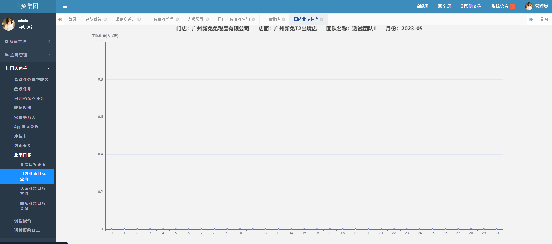The height and width of the screenshot is (244, 552).
Task: Expand the 应用管理 sidebar menu
Action: (27, 55)
